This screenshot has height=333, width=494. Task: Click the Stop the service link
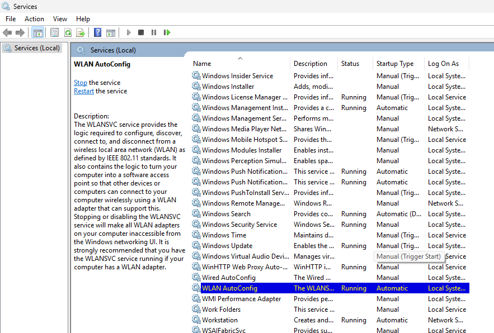[x=81, y=83]
